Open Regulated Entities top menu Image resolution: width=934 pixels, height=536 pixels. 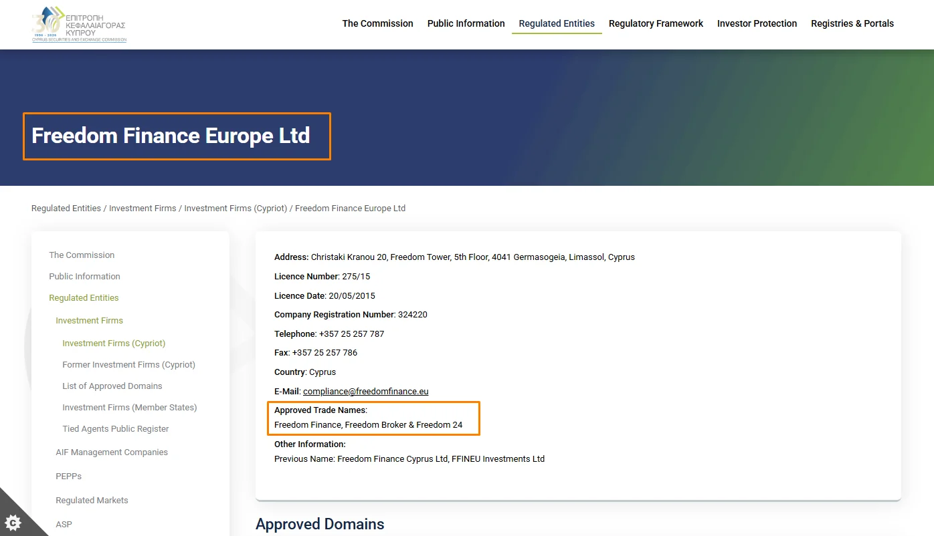[x=557, y=23]
